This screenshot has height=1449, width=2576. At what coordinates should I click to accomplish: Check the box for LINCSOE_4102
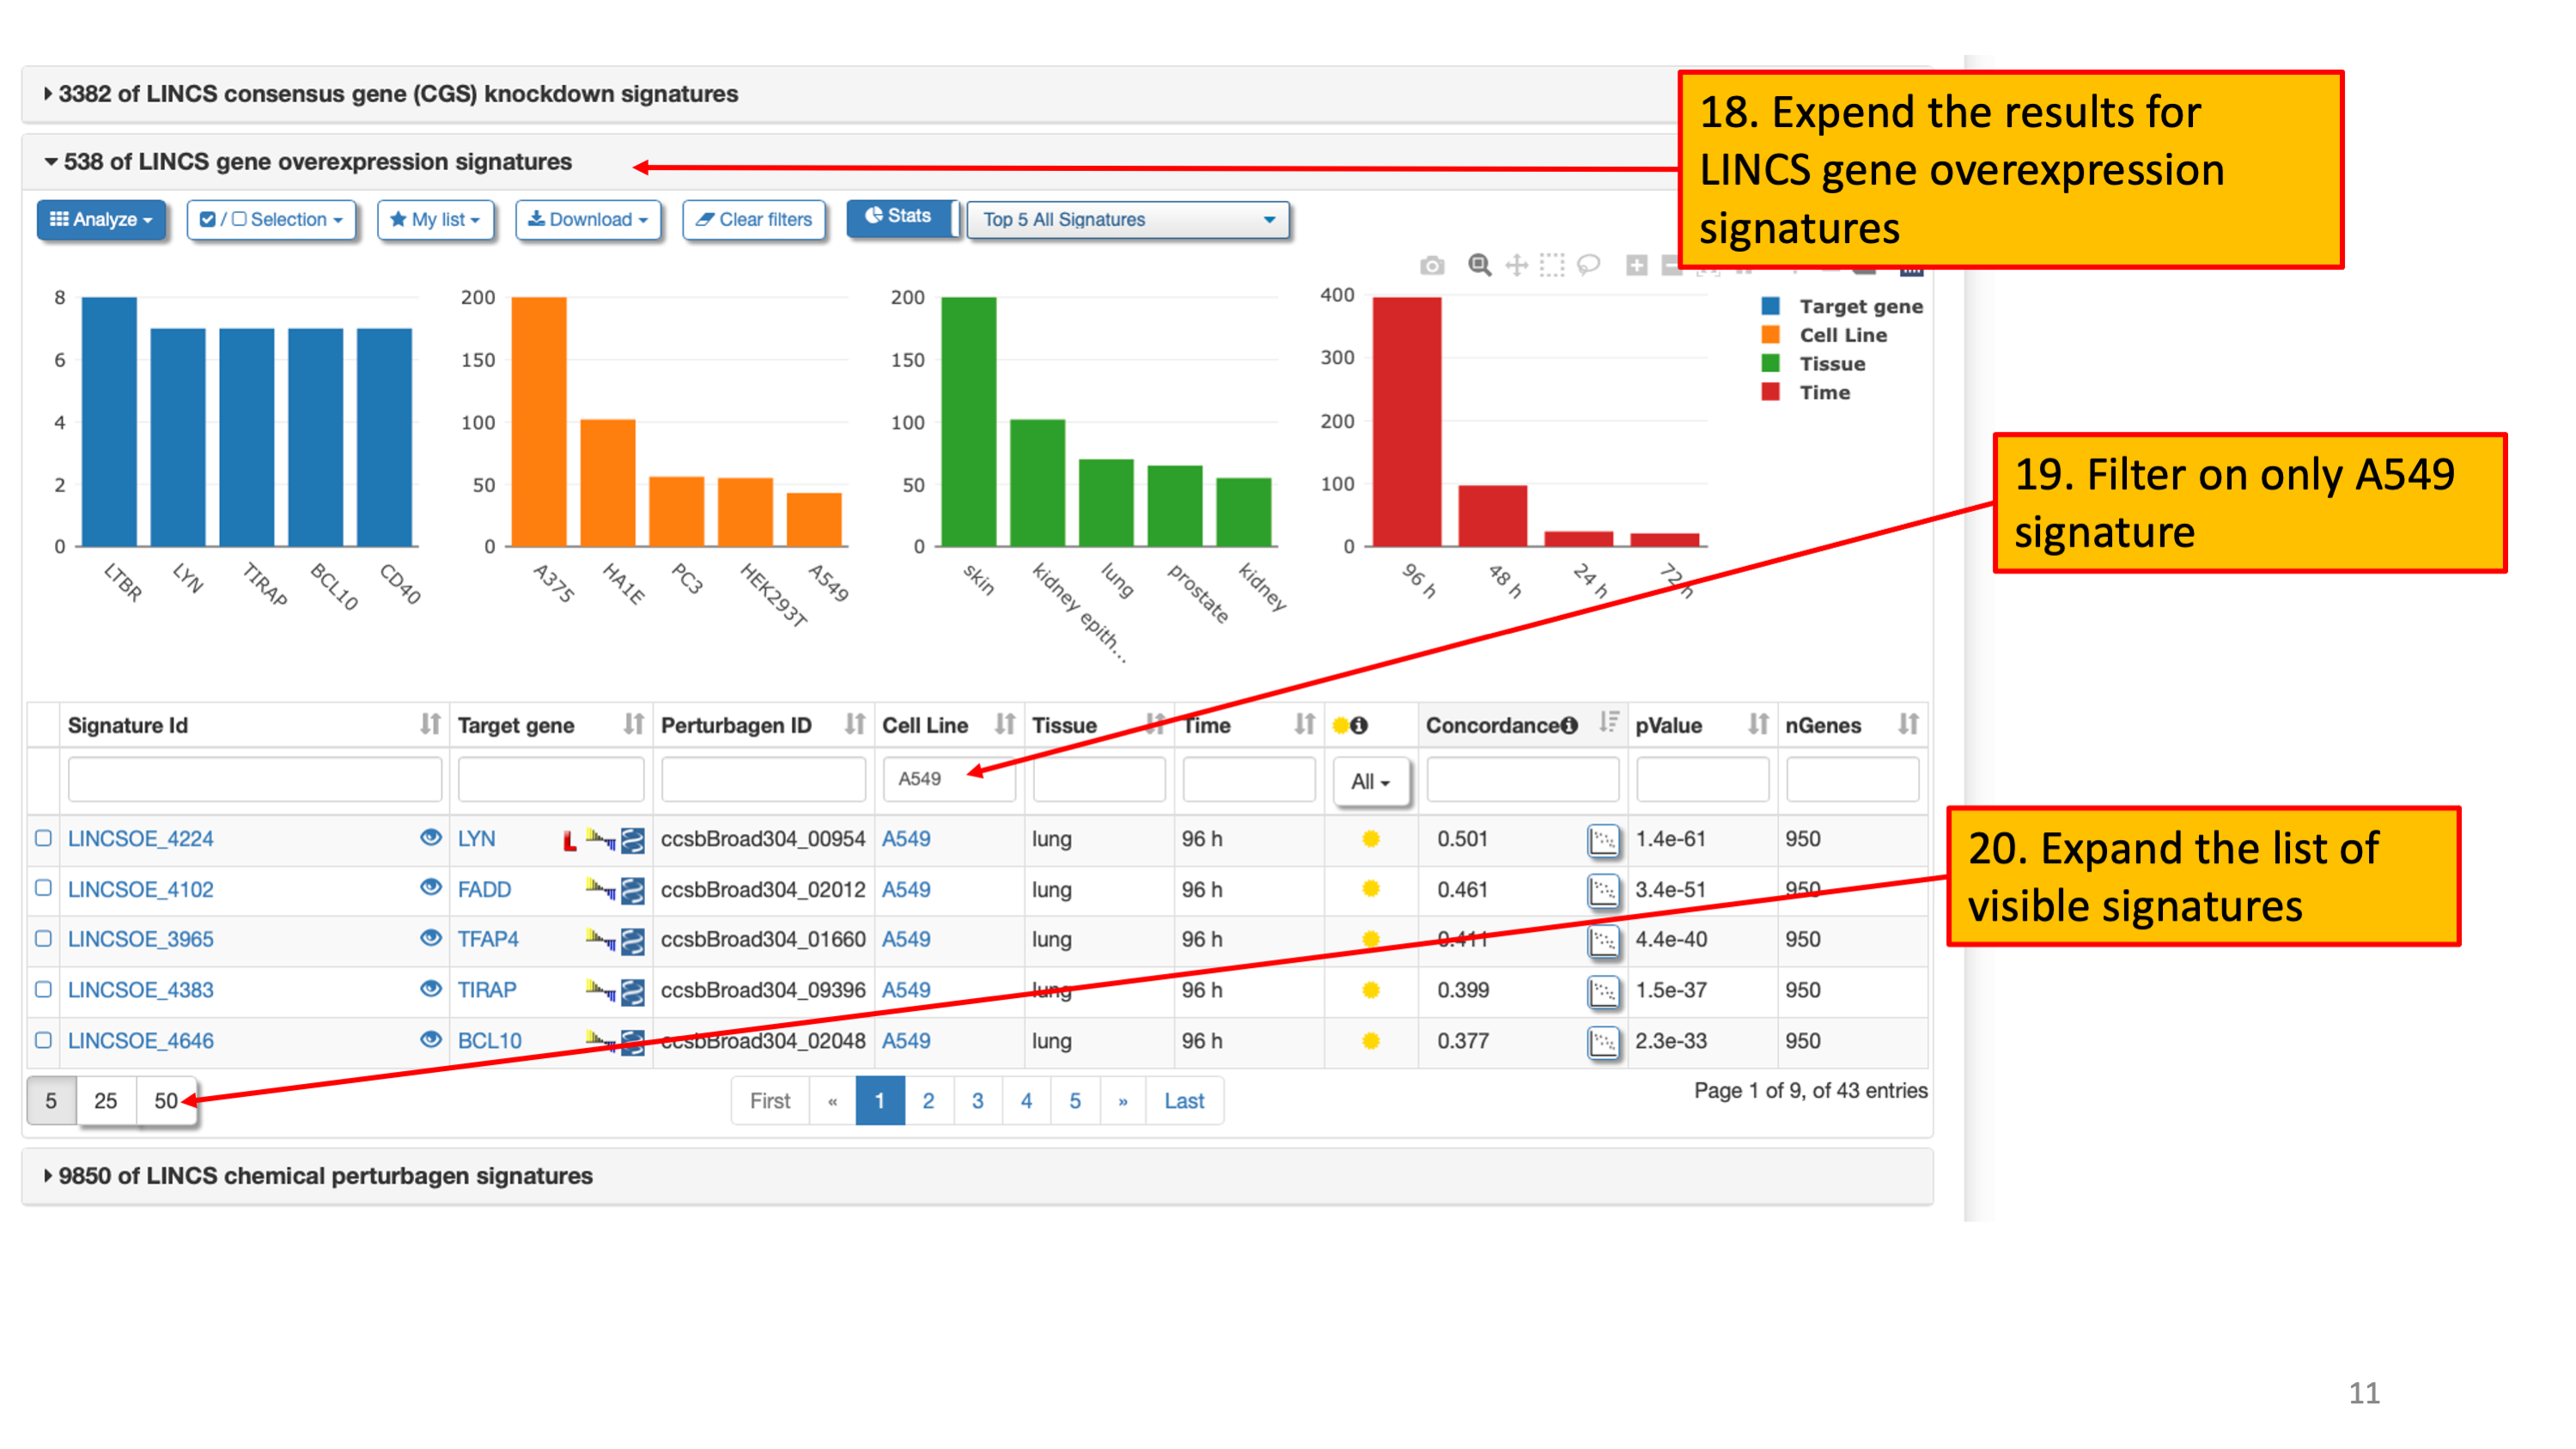coord(43,888)
